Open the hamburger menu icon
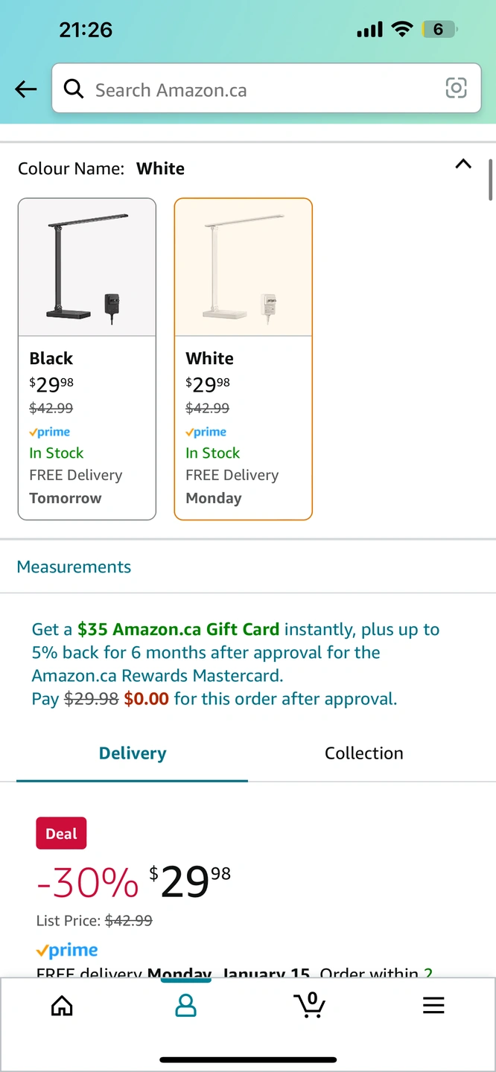496x1072 pixels. [x=433, y=1006]
